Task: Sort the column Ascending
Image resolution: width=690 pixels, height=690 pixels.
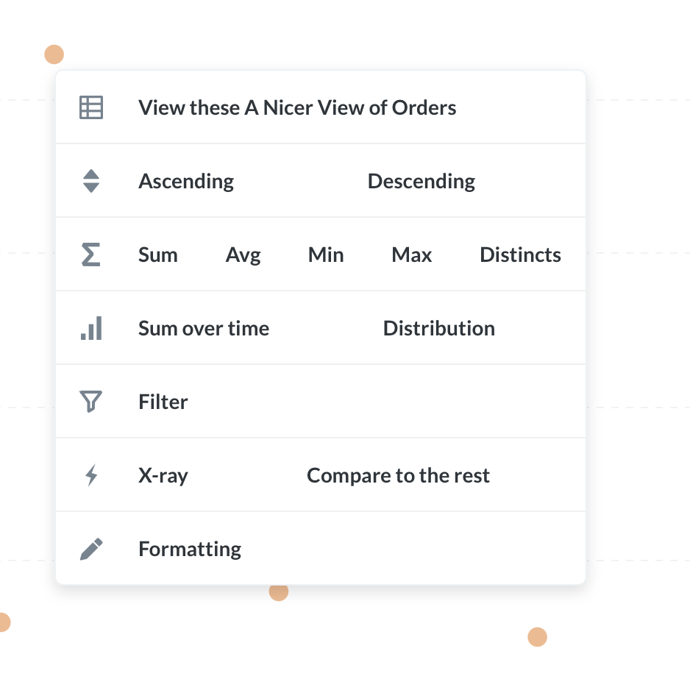Action: point(185,181)
